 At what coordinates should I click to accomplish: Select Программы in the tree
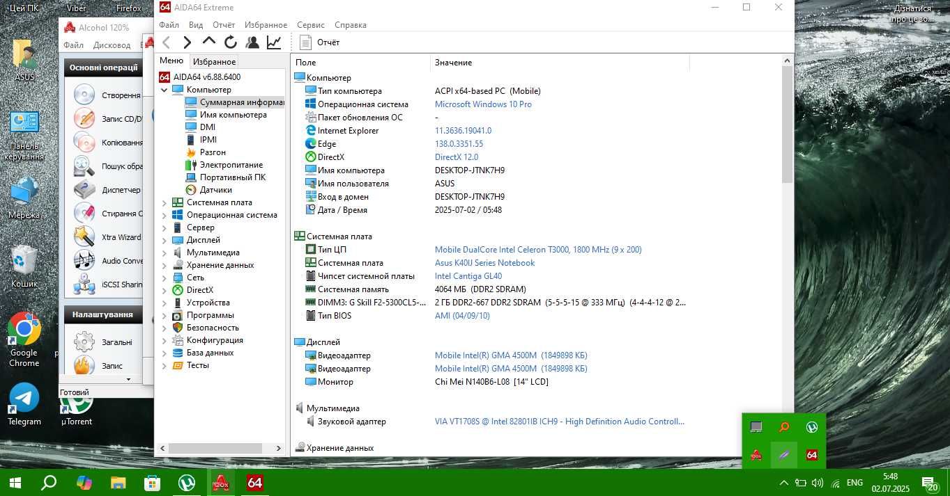click(x=210, y=315)
